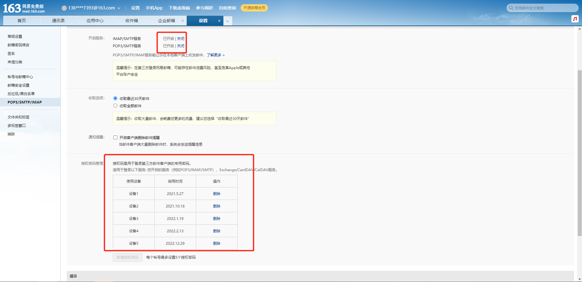The width and height of the screenshot is (582, 282).
Task: Open 多标签窗口 settings
Action: pyautogui.click(x=17, y=125)
